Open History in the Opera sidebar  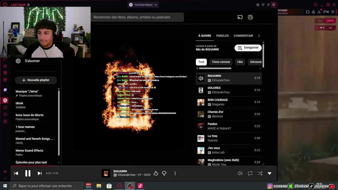click(5, 107)
